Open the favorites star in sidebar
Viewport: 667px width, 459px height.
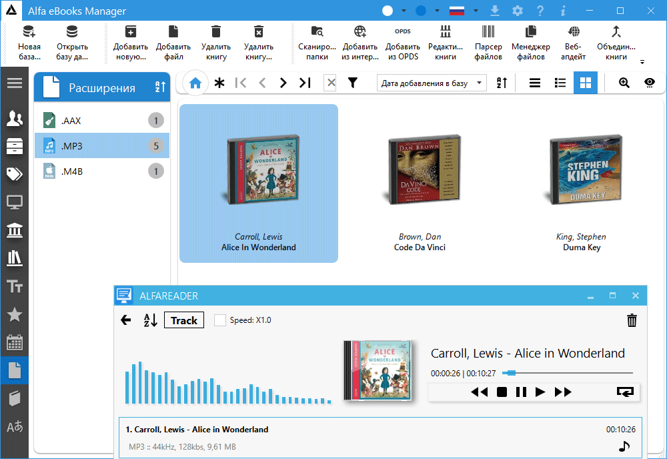click(14, 315)
